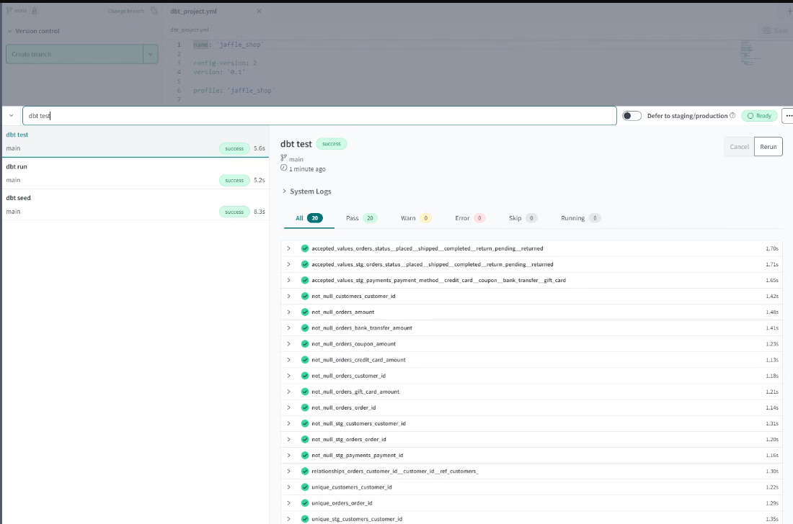Expand not_null_orders_credit_card_amount row

click(x=289, y=360)
